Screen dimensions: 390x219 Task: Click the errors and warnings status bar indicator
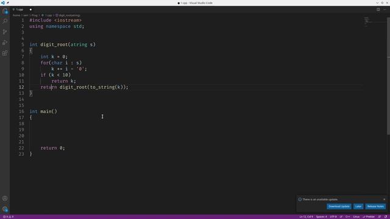[x=8, y=217]
